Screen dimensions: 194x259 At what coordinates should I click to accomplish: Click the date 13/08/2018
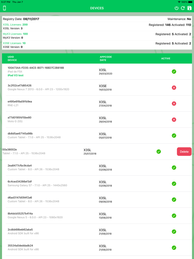105,218
